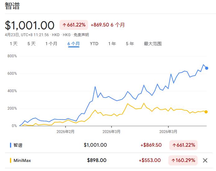Select the 6 个月 range tab
The image size is (216, 171).
[x=73, y=44]
